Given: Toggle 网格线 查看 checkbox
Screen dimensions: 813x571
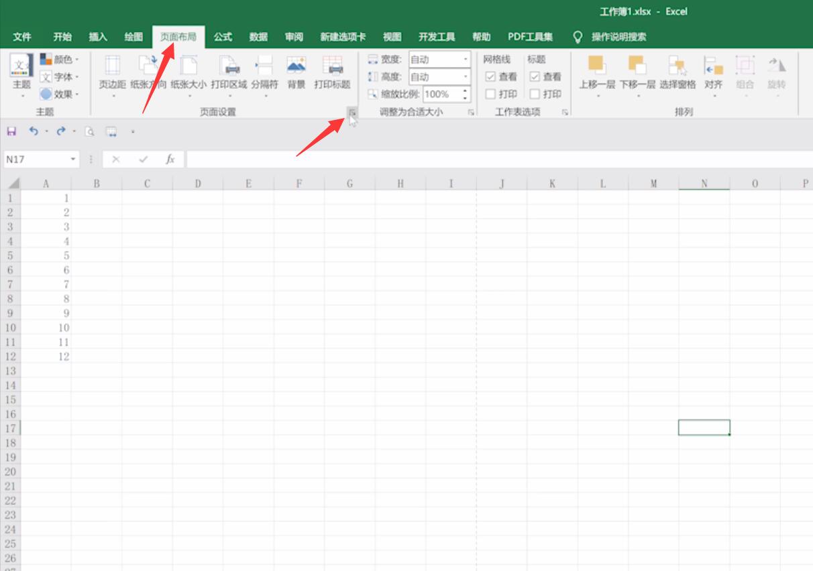Looking at the screenshot, I should pos(490,77).
